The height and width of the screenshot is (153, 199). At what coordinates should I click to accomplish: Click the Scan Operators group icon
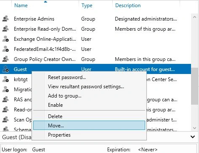pyautogui.click(x=5, y=120)
